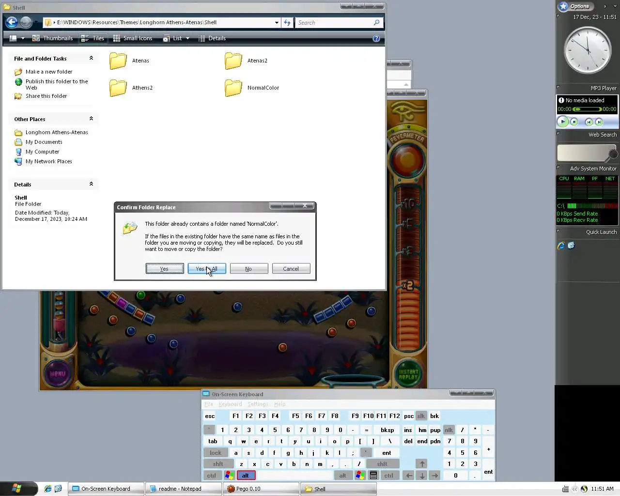Viewport: 620px width, 496px height.
Task: Click the down arrow key on On-Screen Keyboard
Action: coord(422,476)
